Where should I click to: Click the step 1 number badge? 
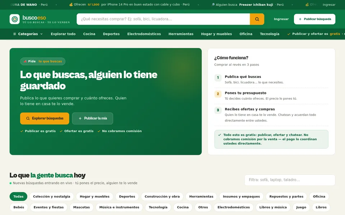218,78
